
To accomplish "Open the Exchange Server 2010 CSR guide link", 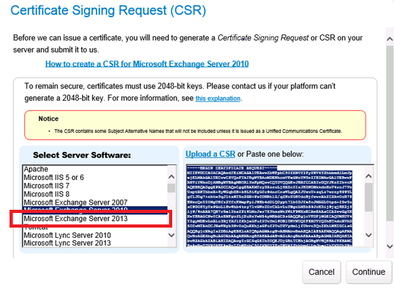I will point(147,64).
